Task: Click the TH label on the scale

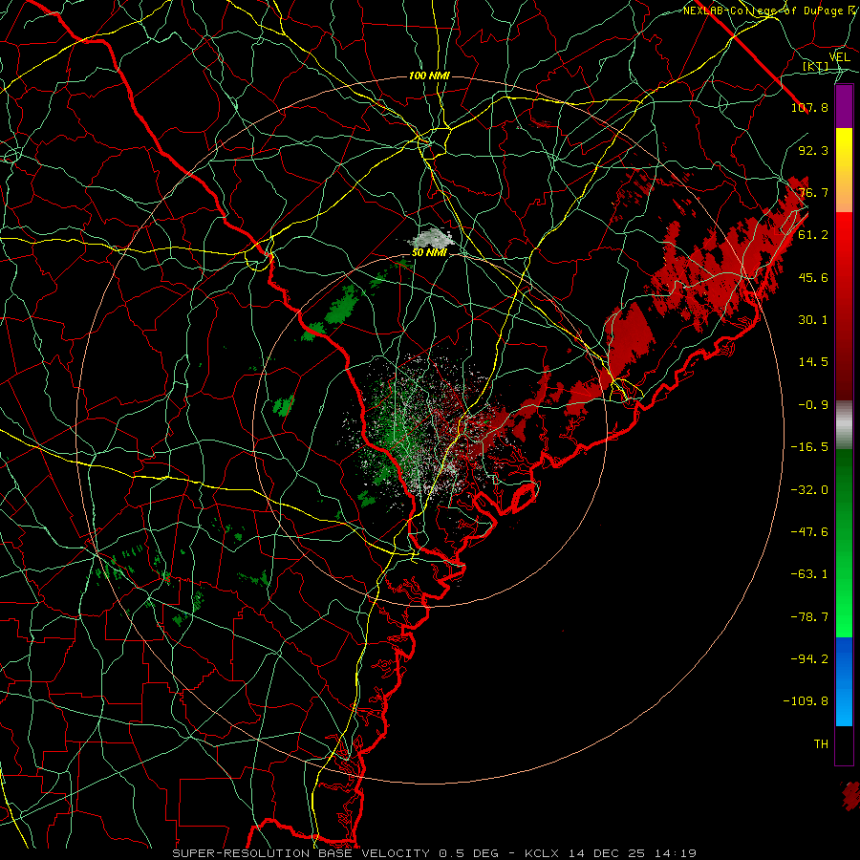Action: coord(821,744)
